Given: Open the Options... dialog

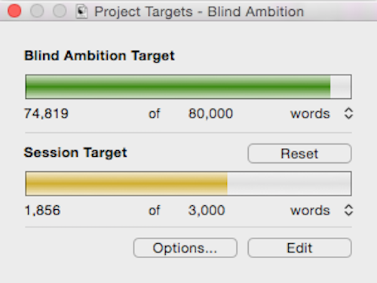Looking at the screenshot, I should pos(185,248).
